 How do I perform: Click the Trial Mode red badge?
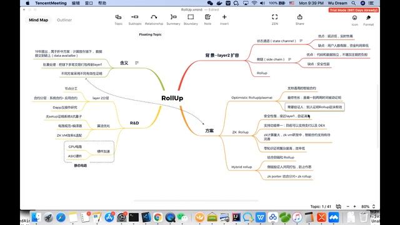(x=353, y=10)
